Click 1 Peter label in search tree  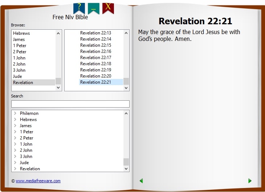point(26,132)
